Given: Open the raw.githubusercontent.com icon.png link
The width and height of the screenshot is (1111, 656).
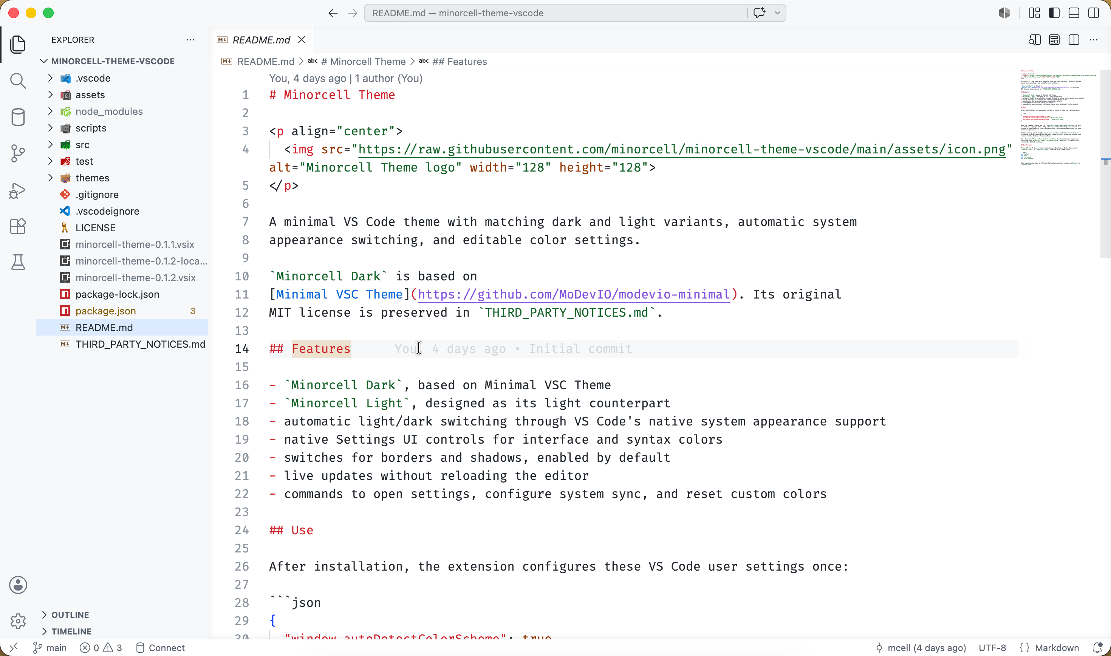Looking at the screenshot, I should coord(682,149).
